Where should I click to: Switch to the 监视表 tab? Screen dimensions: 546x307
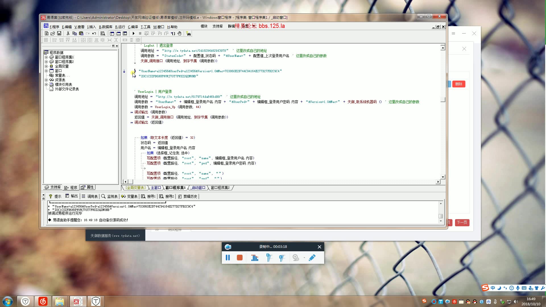[x=109, y=196]
